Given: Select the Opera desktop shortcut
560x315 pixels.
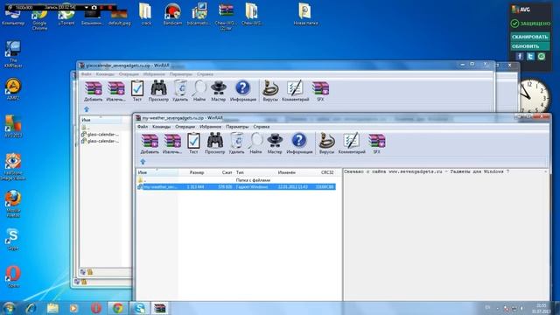Looking at the screenshot, I should [x=13, y=276].
